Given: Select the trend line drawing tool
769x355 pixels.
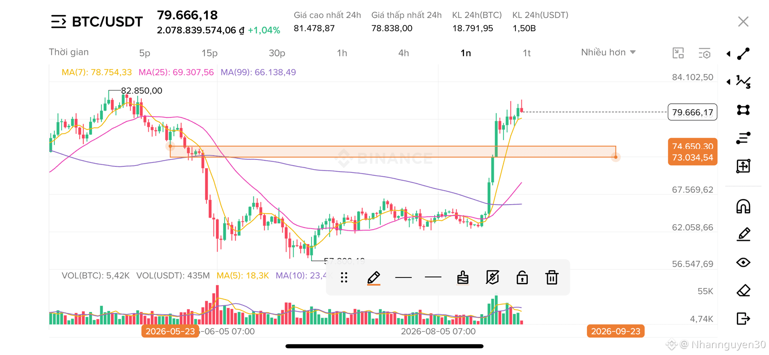Looking at the screenshot, I should (743, 54).
